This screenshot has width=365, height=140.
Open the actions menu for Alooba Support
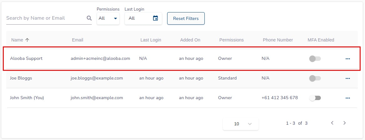[x=348, y=59]
